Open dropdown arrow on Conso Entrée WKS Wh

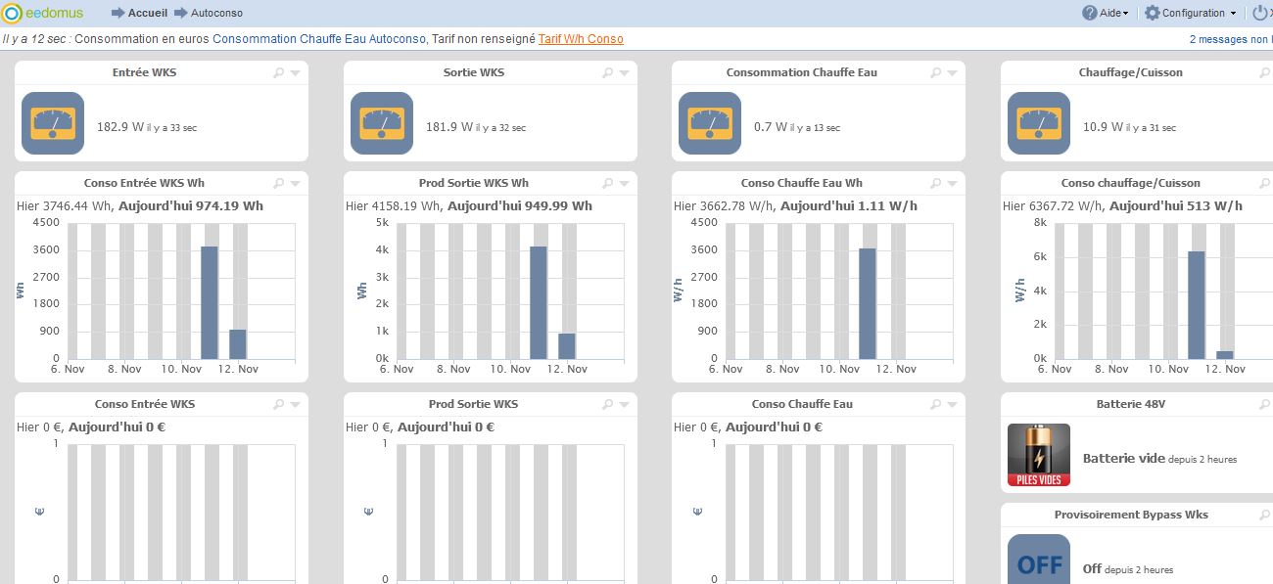[295, 184]
